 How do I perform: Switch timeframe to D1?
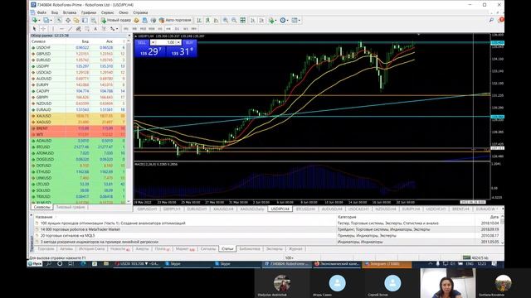click(x=177, y=29)
